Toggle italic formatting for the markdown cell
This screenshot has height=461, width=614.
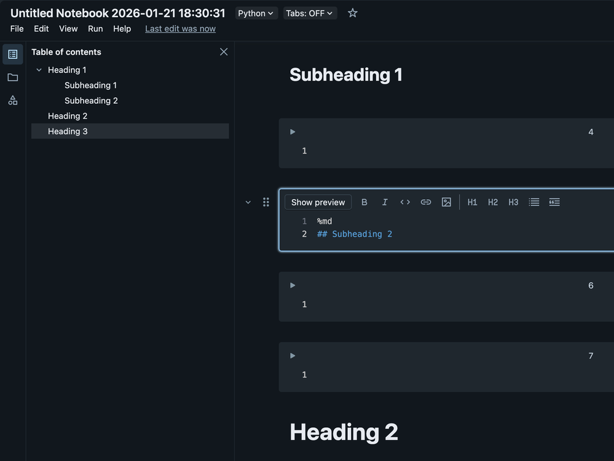[384, 202]
